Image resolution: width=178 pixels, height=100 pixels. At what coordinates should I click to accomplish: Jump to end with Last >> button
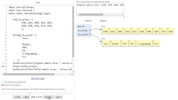(59, 97)
